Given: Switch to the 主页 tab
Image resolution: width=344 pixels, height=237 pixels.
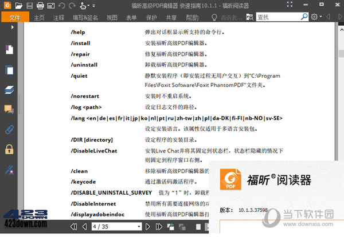Looking at the screenshot, I should (x=40, y=18).
